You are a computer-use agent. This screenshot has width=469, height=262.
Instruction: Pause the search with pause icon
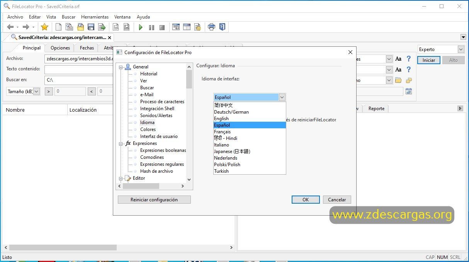[151, 27]
